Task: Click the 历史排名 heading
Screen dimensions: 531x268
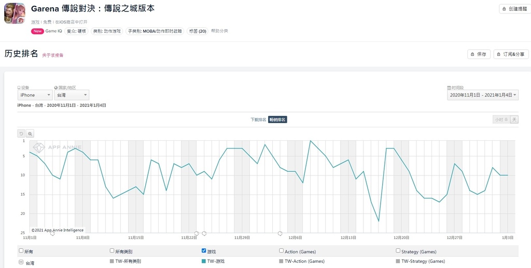Action: pos(21,54)
